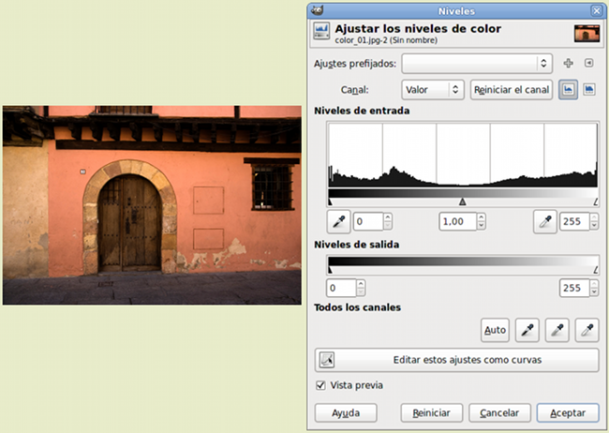Pick white point for all channels

(587, 330)
